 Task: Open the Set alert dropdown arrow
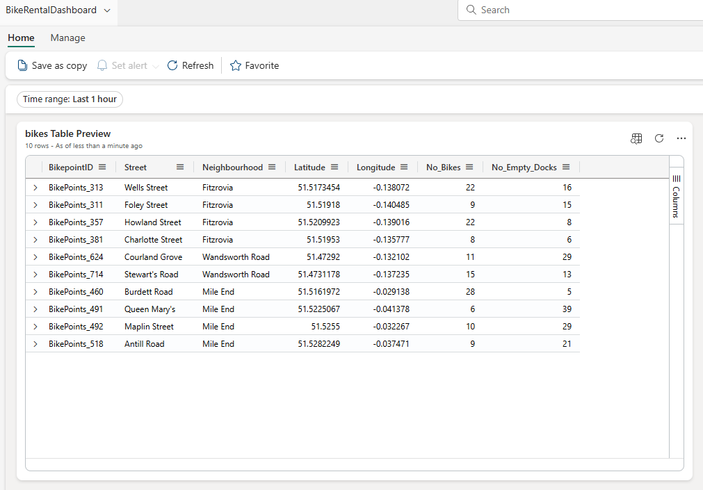pos(156,66)
